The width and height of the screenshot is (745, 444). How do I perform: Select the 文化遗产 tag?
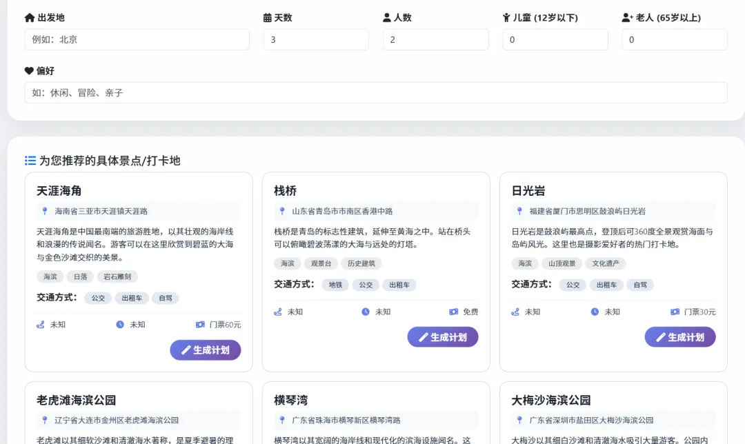click(606, 263)
